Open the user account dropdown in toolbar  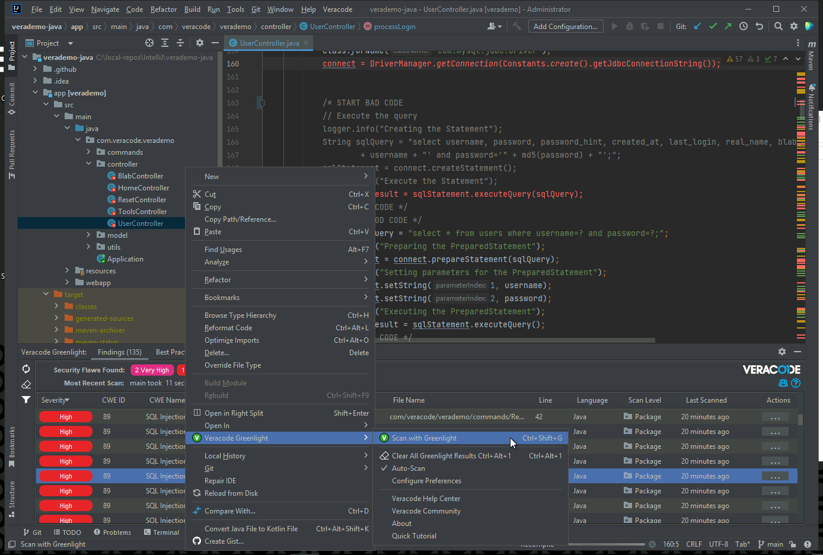point(495,26)
